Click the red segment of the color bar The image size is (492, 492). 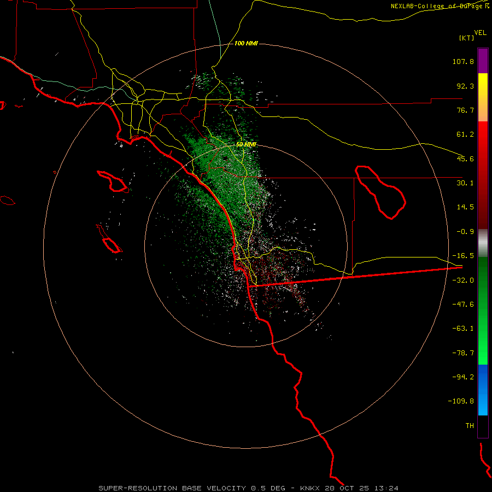tap(483, 175)
